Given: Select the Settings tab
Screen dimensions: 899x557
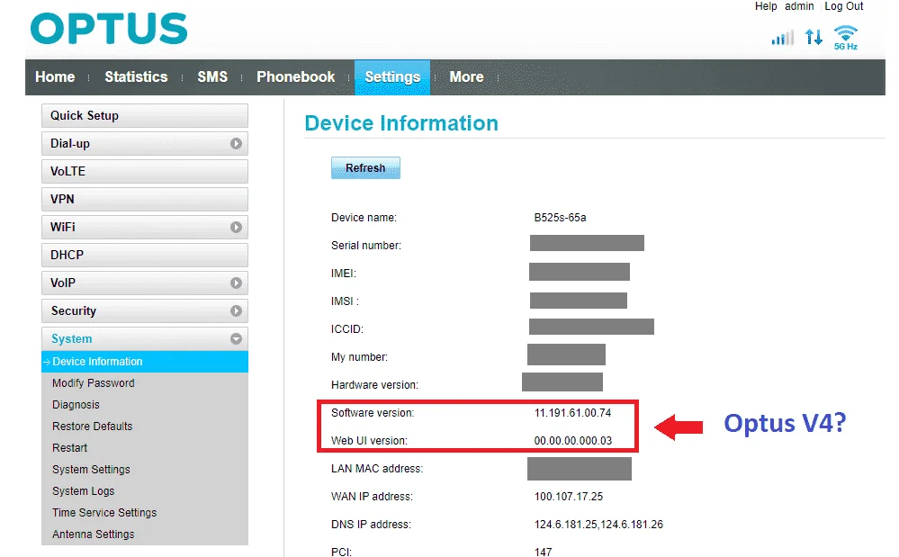Looking at the screenshot, I should [x=392, y=77].
